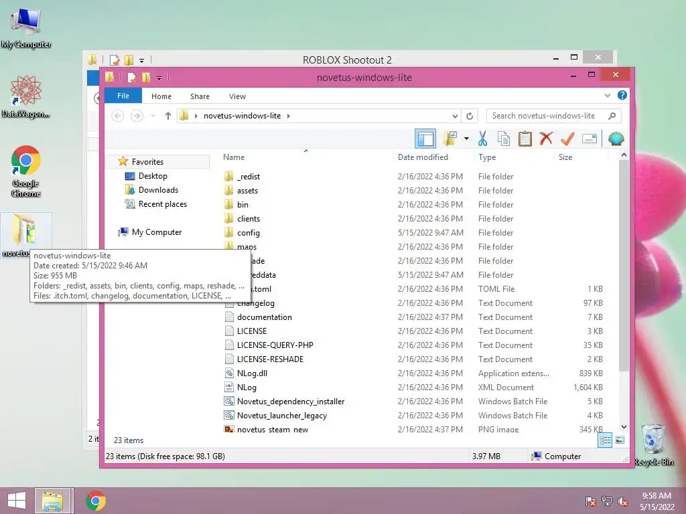This screenshot has width=686, height=514.
Task: Select the LICENSE-RESHADE file
Action: 270,359
